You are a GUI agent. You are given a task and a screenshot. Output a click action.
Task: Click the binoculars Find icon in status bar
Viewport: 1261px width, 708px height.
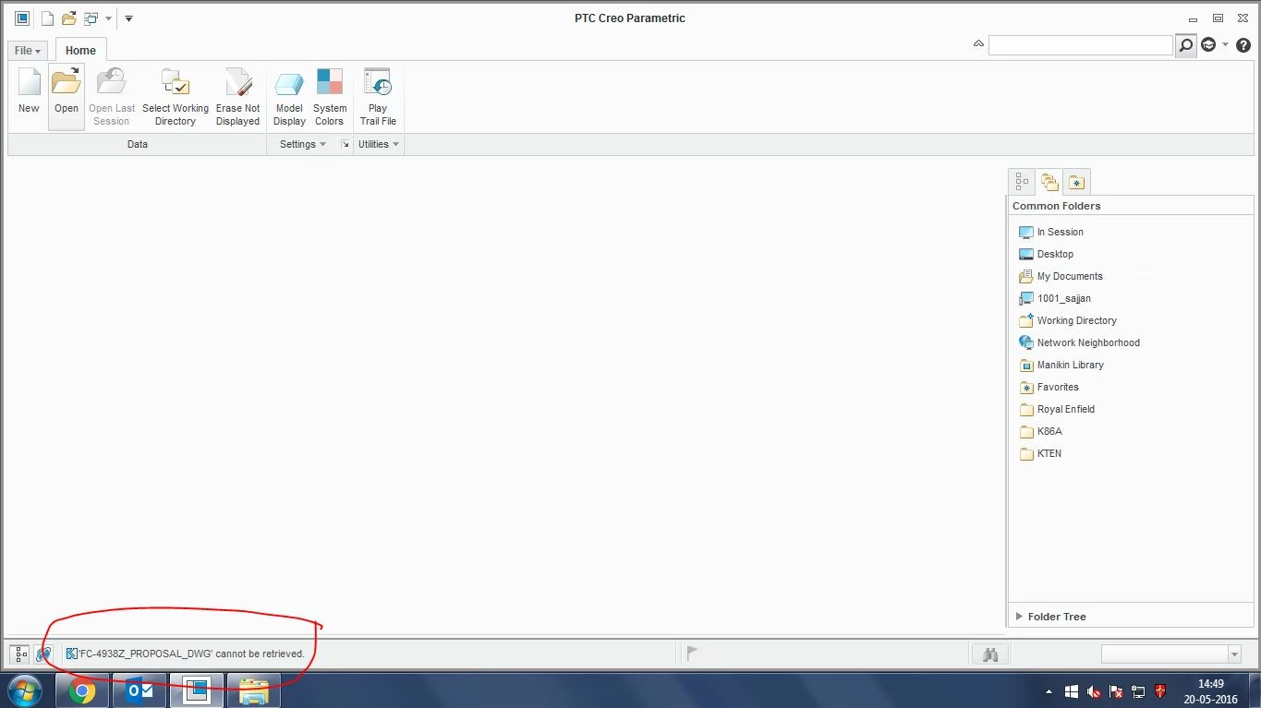coord(990,654)
